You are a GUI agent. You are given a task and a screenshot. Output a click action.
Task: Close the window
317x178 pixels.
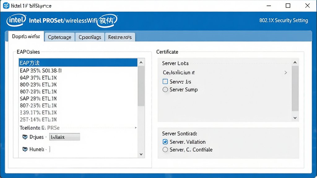click(307, 6)
